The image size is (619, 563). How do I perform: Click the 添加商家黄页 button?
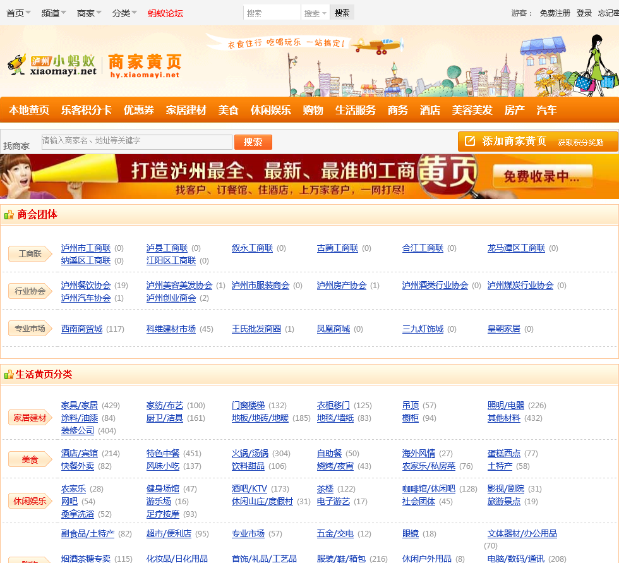[x=538, y=142]
